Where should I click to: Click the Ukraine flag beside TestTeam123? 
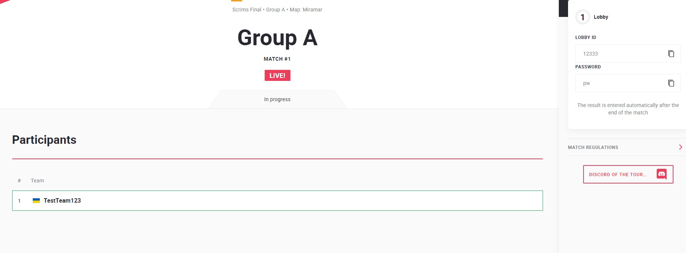click(36, 200)
